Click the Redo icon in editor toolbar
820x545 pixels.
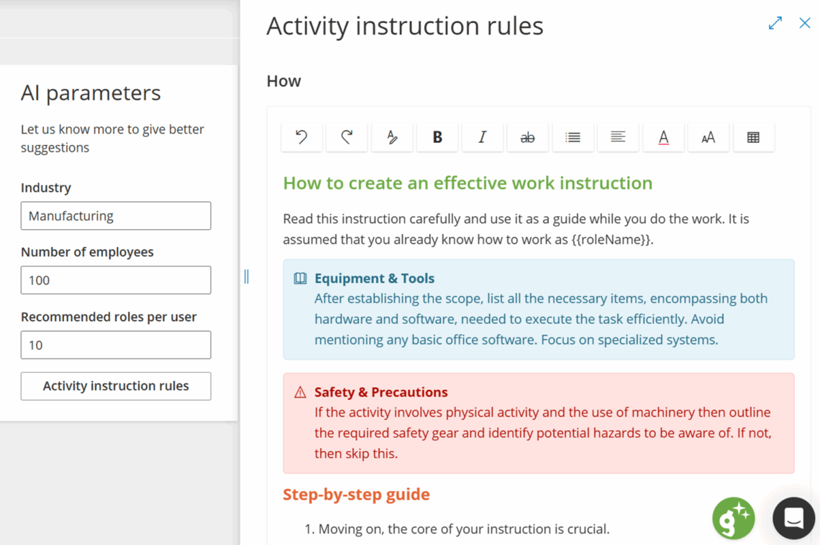pyautogui.click(x=347, y=137)
